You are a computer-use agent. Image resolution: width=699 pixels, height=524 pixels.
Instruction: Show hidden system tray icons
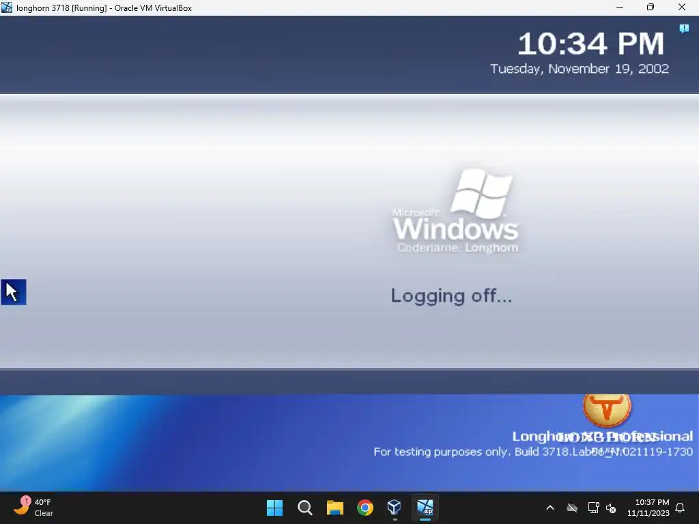[550, 508]
